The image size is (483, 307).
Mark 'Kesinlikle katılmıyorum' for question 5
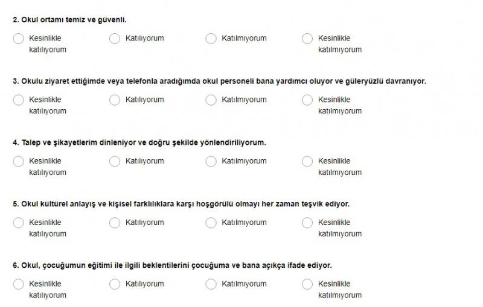click(x=307, y=223)
